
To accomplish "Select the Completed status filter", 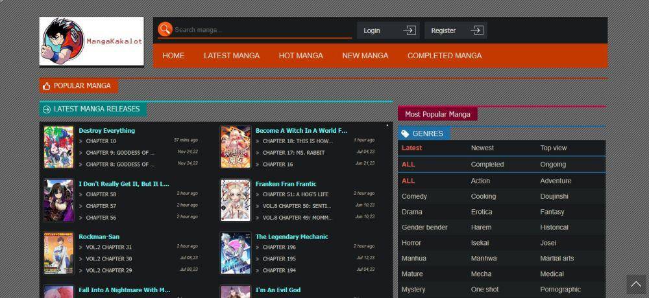I will click(487, 165).
